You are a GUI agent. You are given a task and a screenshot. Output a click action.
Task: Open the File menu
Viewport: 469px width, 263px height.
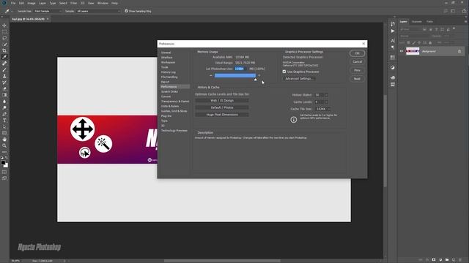click(13, 3)
